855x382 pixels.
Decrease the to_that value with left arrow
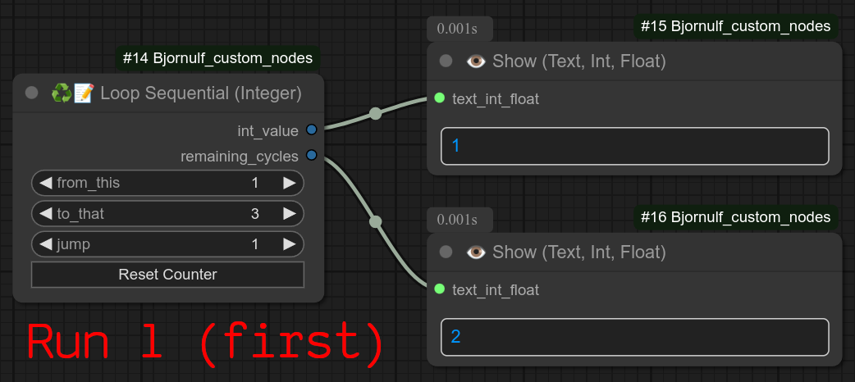pyautogui.click(x=45, y=214)
